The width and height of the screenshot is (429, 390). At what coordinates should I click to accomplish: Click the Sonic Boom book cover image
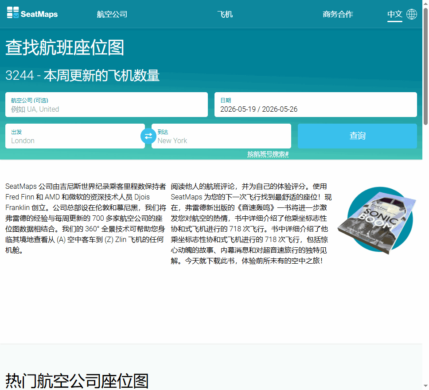point(377,220)
